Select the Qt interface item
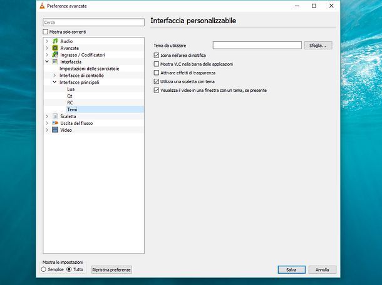The height and width of the screenshot is (285, 382). [70, 96]
